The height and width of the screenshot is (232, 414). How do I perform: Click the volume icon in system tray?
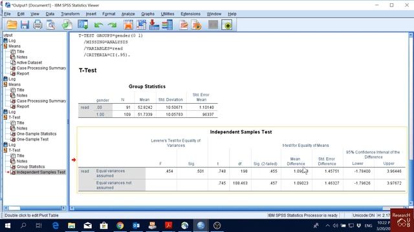(335, 226)
